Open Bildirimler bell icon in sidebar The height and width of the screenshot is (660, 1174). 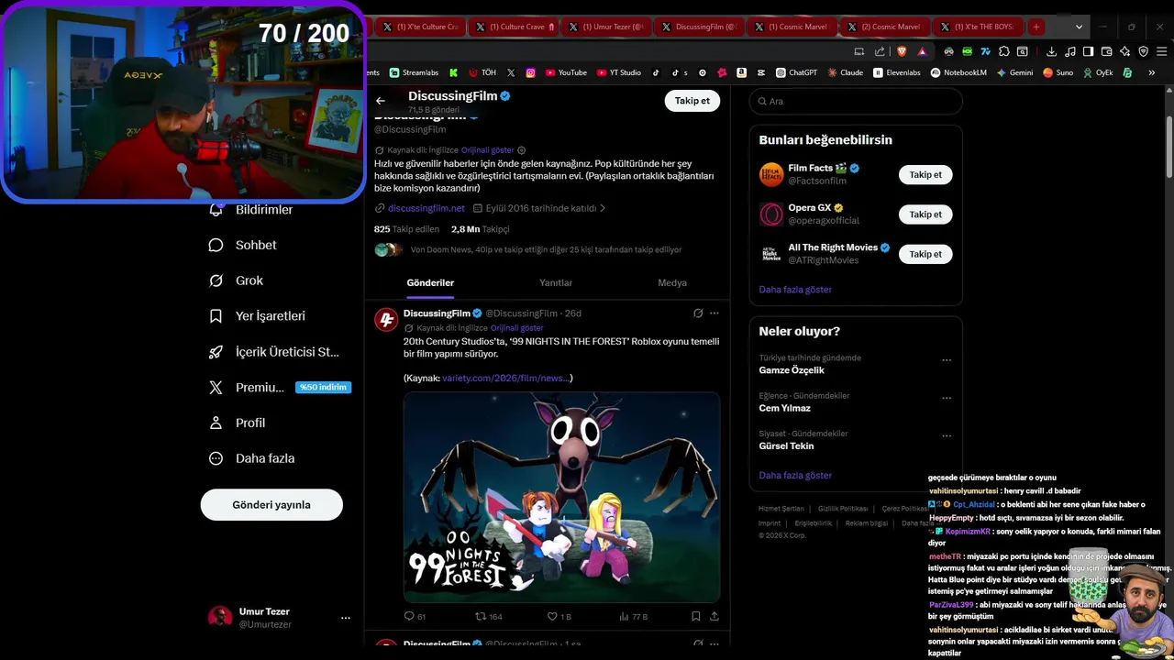(x=216, y=210)
